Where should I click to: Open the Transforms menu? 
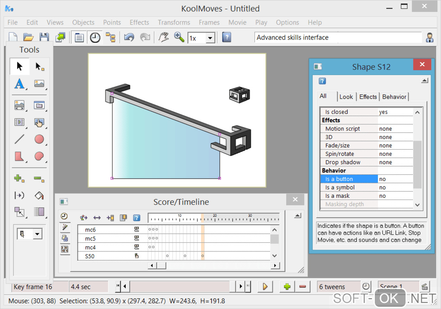click(x=174, y=23)
